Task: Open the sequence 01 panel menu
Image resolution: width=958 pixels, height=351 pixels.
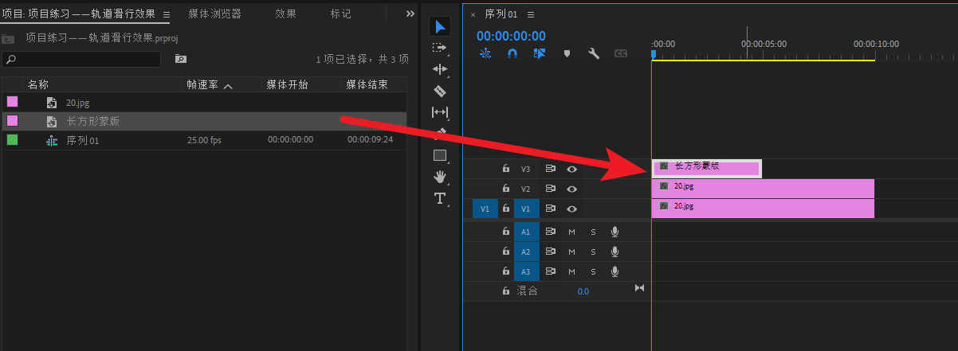Action: tap(531, 14)
